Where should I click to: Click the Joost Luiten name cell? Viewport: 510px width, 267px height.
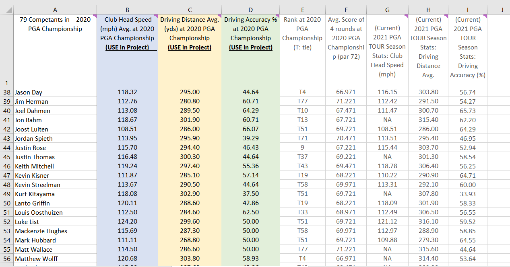coord(55,129)
